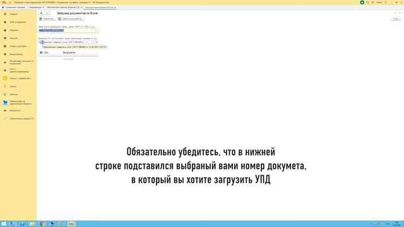Screen dimensions: 404x227
Task: Open Обеспечение заказов 2.0 sidebar section
Action: coord(21,119)
